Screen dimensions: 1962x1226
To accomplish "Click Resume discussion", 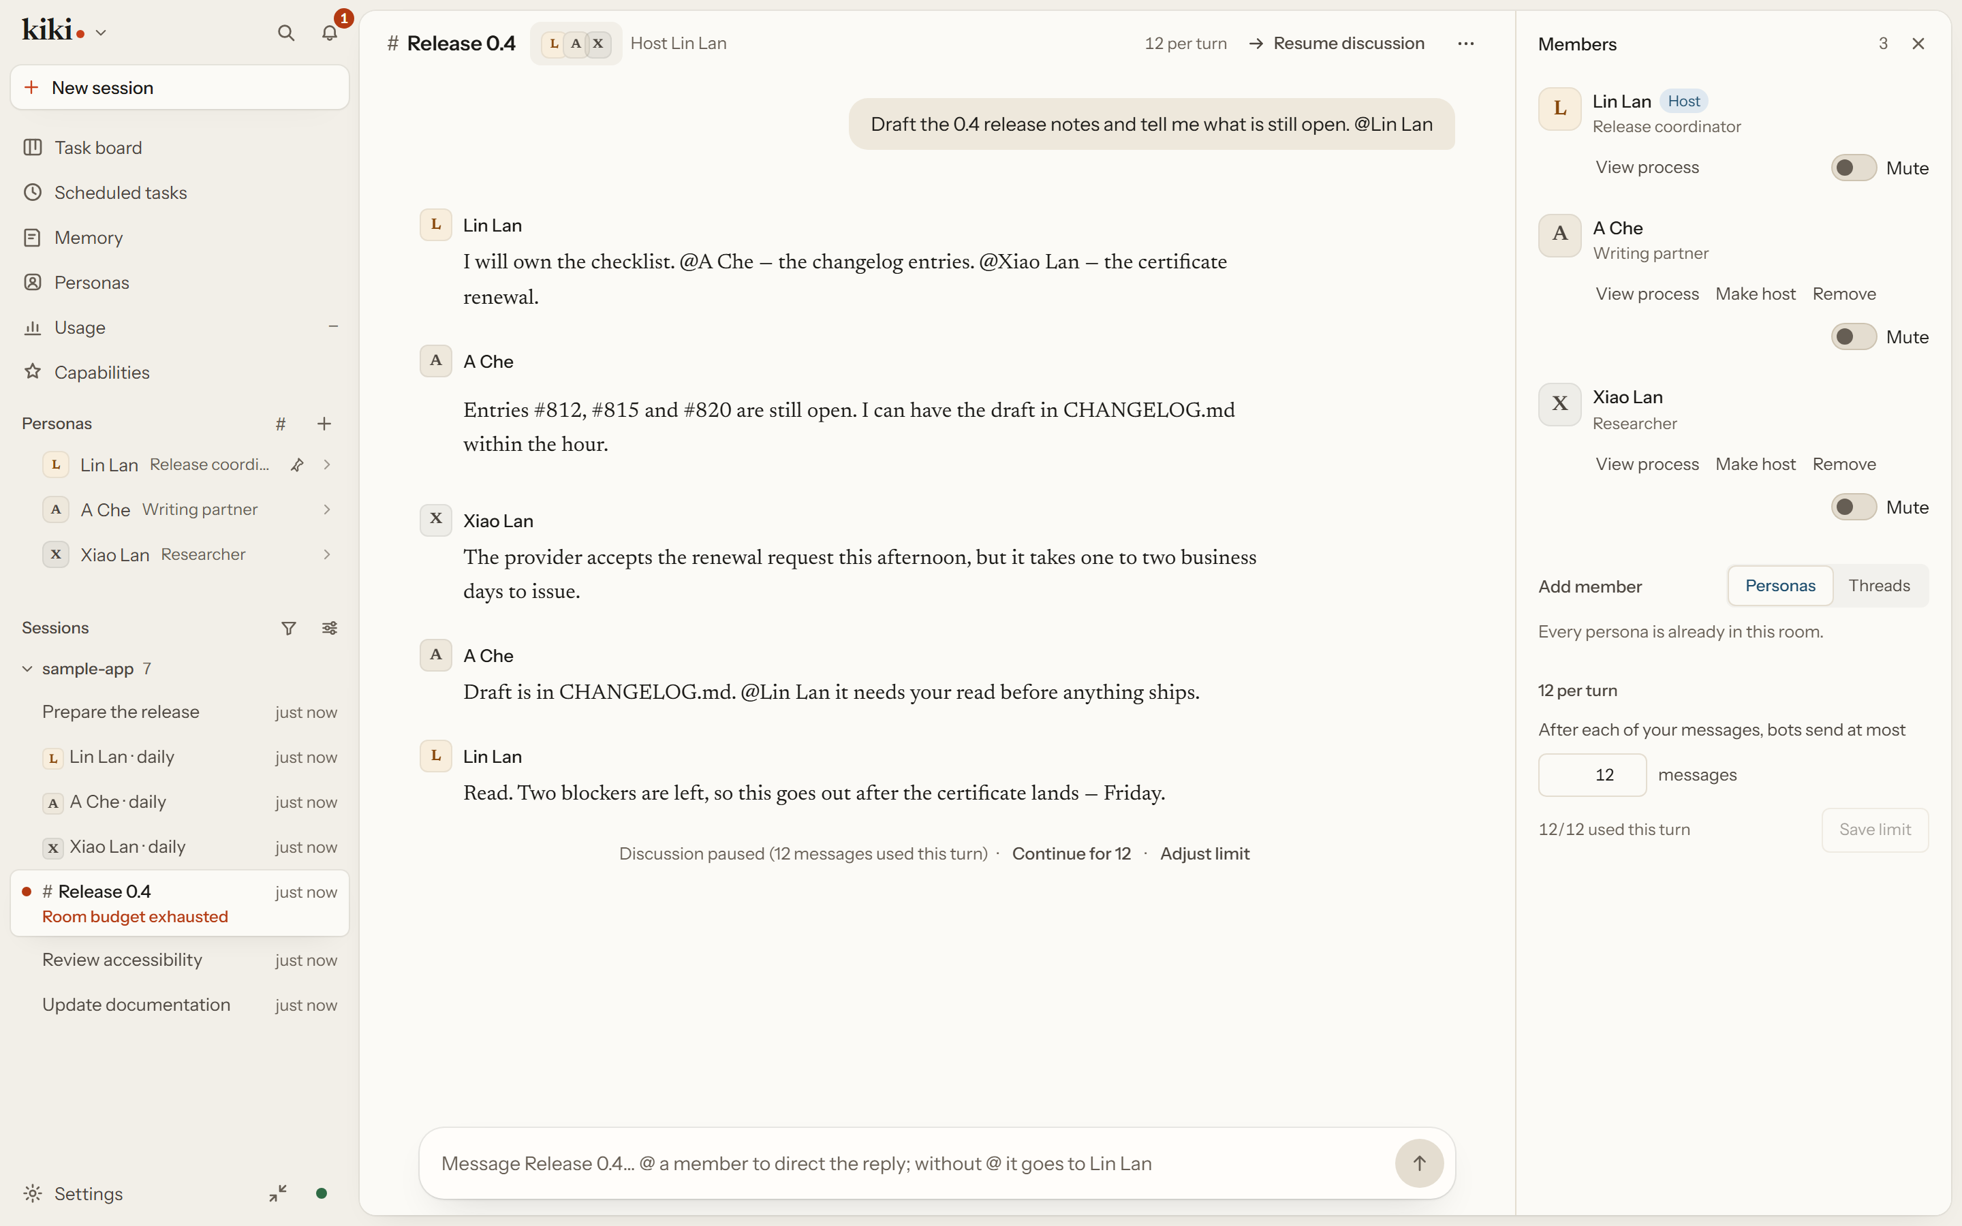I will pos(1336,44).
